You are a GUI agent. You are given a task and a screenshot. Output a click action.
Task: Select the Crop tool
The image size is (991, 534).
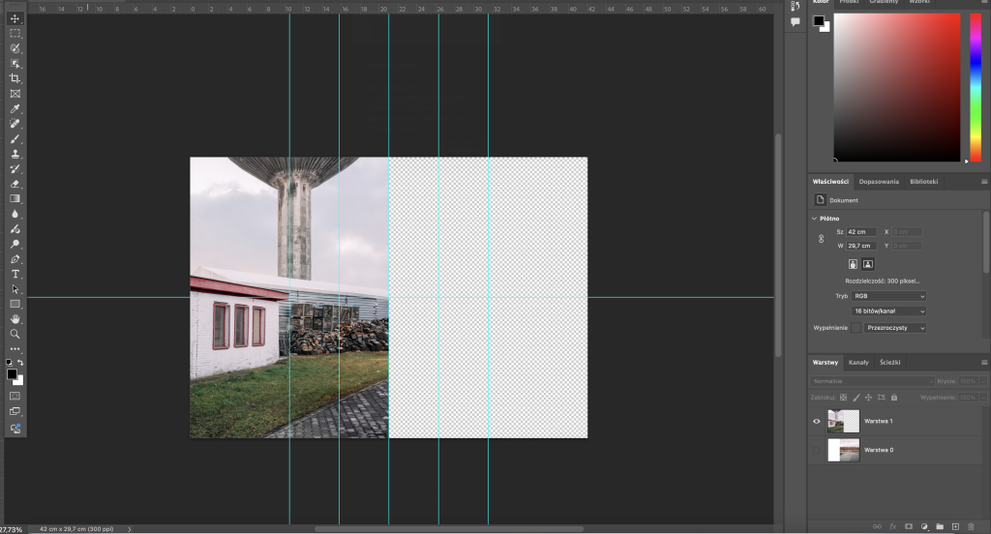(15, 78)
